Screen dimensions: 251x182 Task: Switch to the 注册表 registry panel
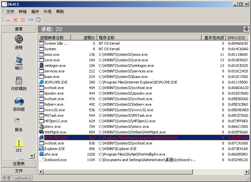(19, 164)
